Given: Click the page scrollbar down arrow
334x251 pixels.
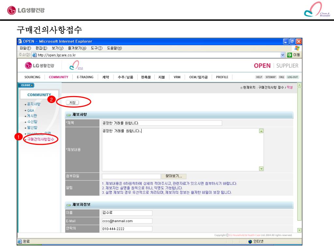Looking at the screenshot, I should tap(299, 230).
